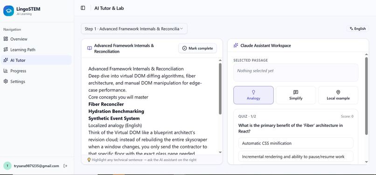Click the sparkle icon in Claude Assistant Workspace

236,45
